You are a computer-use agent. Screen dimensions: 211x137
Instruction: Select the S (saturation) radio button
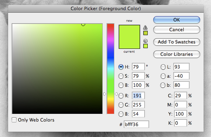121,76
